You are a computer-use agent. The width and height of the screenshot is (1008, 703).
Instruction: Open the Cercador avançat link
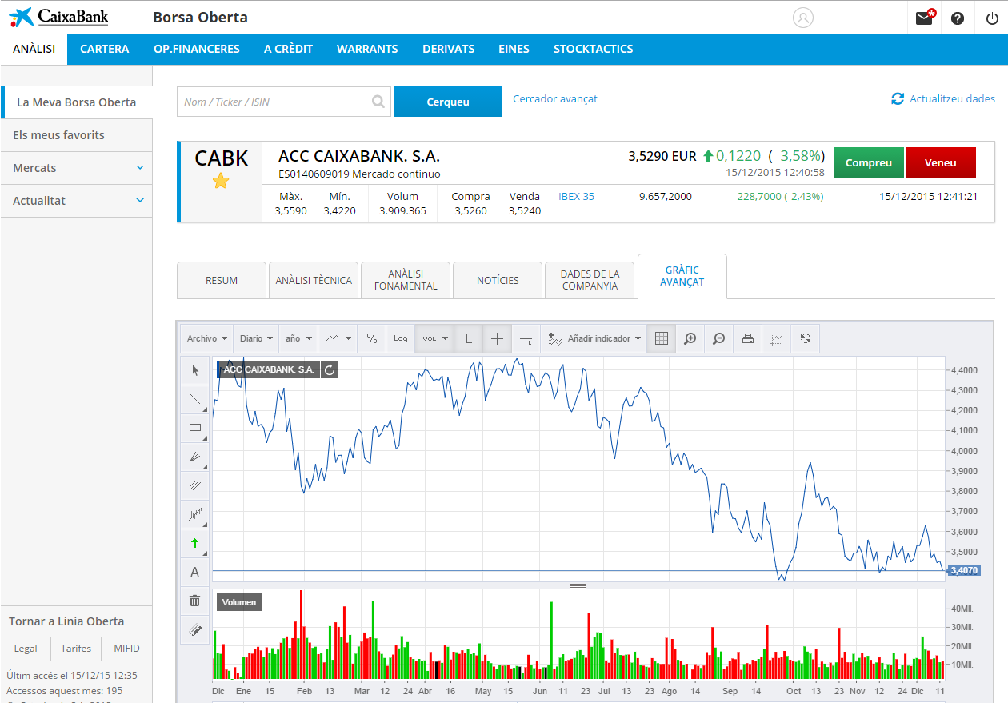point(555,98)
